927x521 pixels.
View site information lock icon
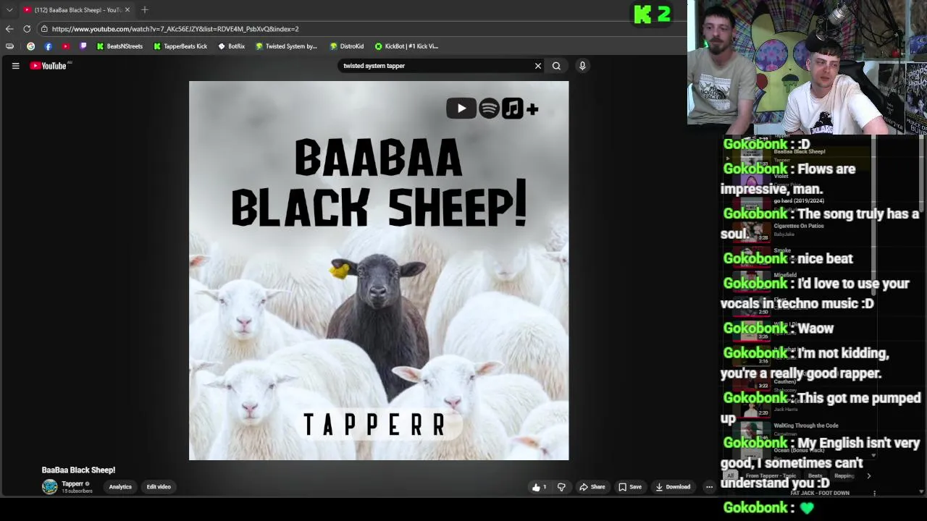pyautogui.click(x=44, y=29)
